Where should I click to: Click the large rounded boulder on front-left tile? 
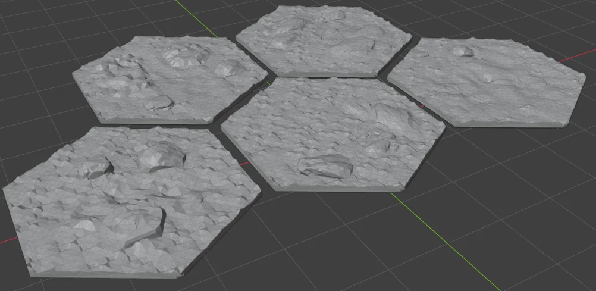(161, 156)
